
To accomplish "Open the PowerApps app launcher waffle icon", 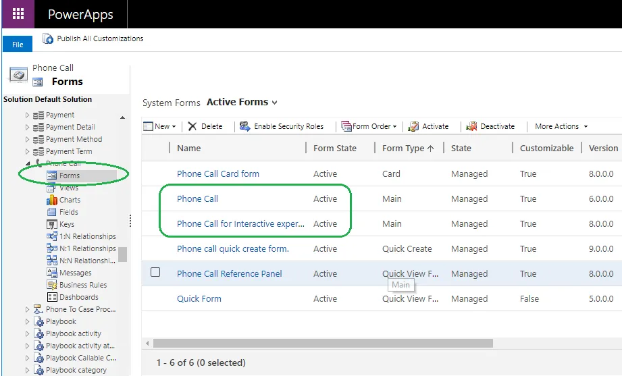I will 18,14.
